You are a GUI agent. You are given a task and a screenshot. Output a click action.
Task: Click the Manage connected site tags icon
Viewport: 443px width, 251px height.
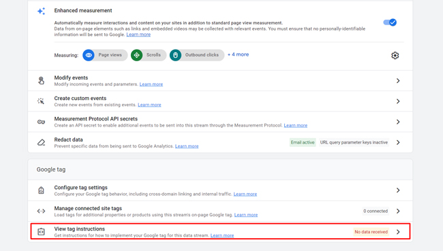coord(42,211)
